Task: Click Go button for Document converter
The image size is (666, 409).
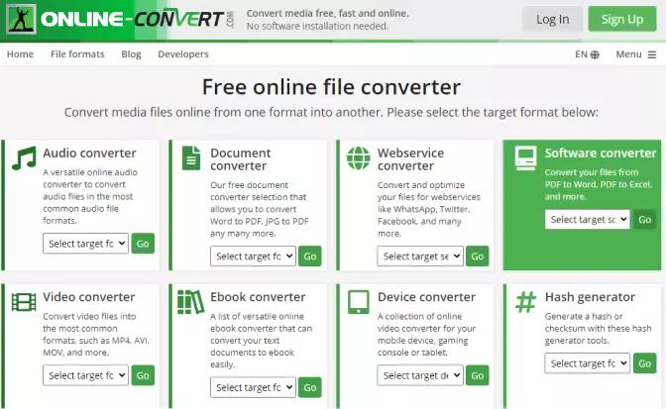Action: point(309,256)
